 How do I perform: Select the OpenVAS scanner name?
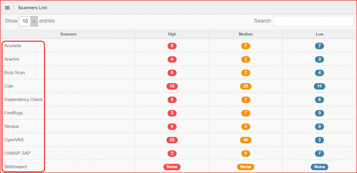[14, 140]
